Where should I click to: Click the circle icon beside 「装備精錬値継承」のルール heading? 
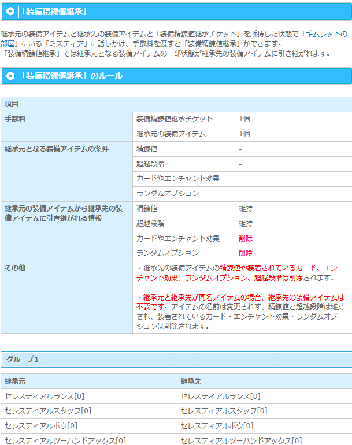[10, 76]
